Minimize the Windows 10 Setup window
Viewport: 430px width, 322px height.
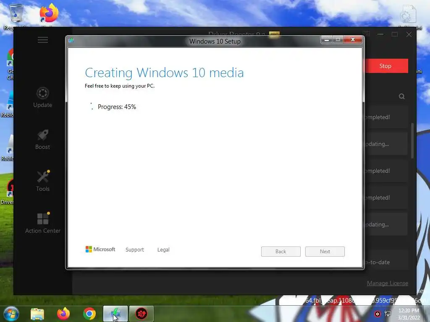point(327,40)
